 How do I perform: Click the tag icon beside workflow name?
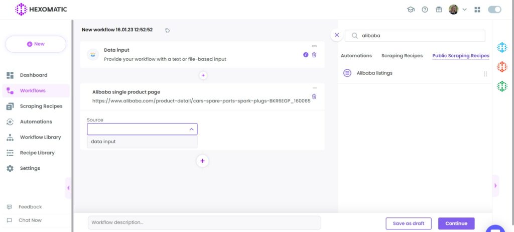(x=168, y=30)
